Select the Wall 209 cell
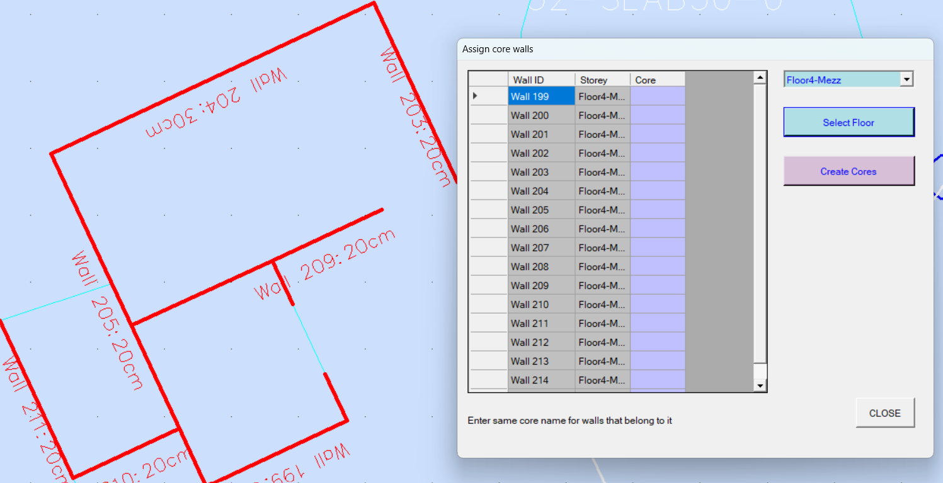 [x=541, y=285]
